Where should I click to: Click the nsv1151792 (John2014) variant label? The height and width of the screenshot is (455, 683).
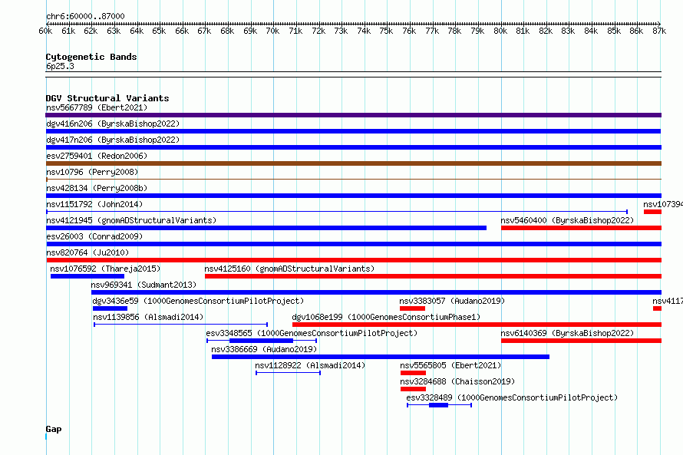point(94,204)
